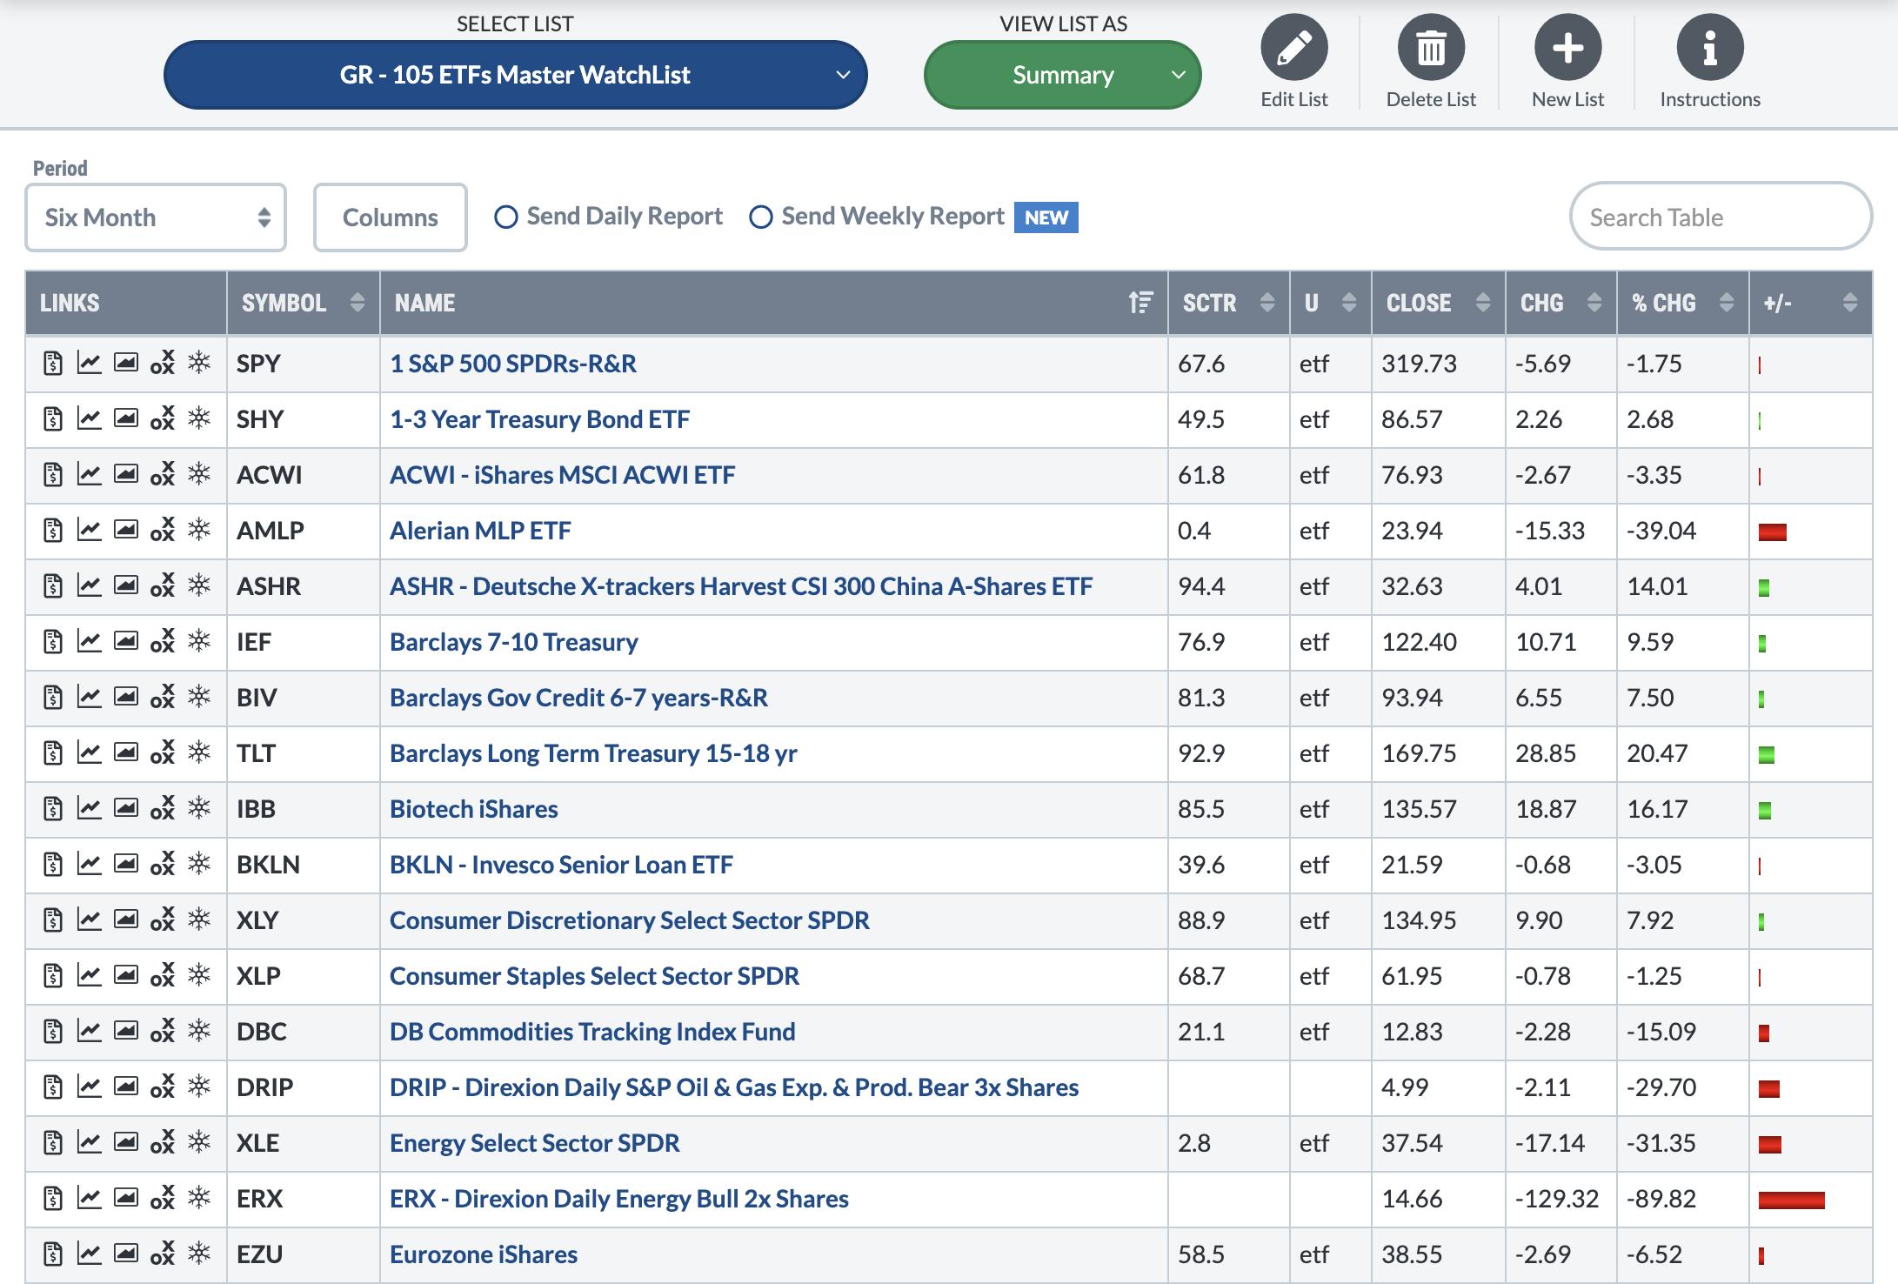Click the New List plus icon
Image resolution: width=1898 pixels, height=1284 pixels.
(1567, 48)
